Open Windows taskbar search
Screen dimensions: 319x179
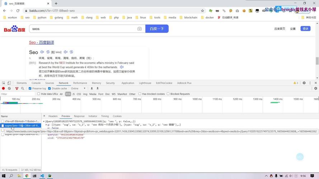coord(11,176)
